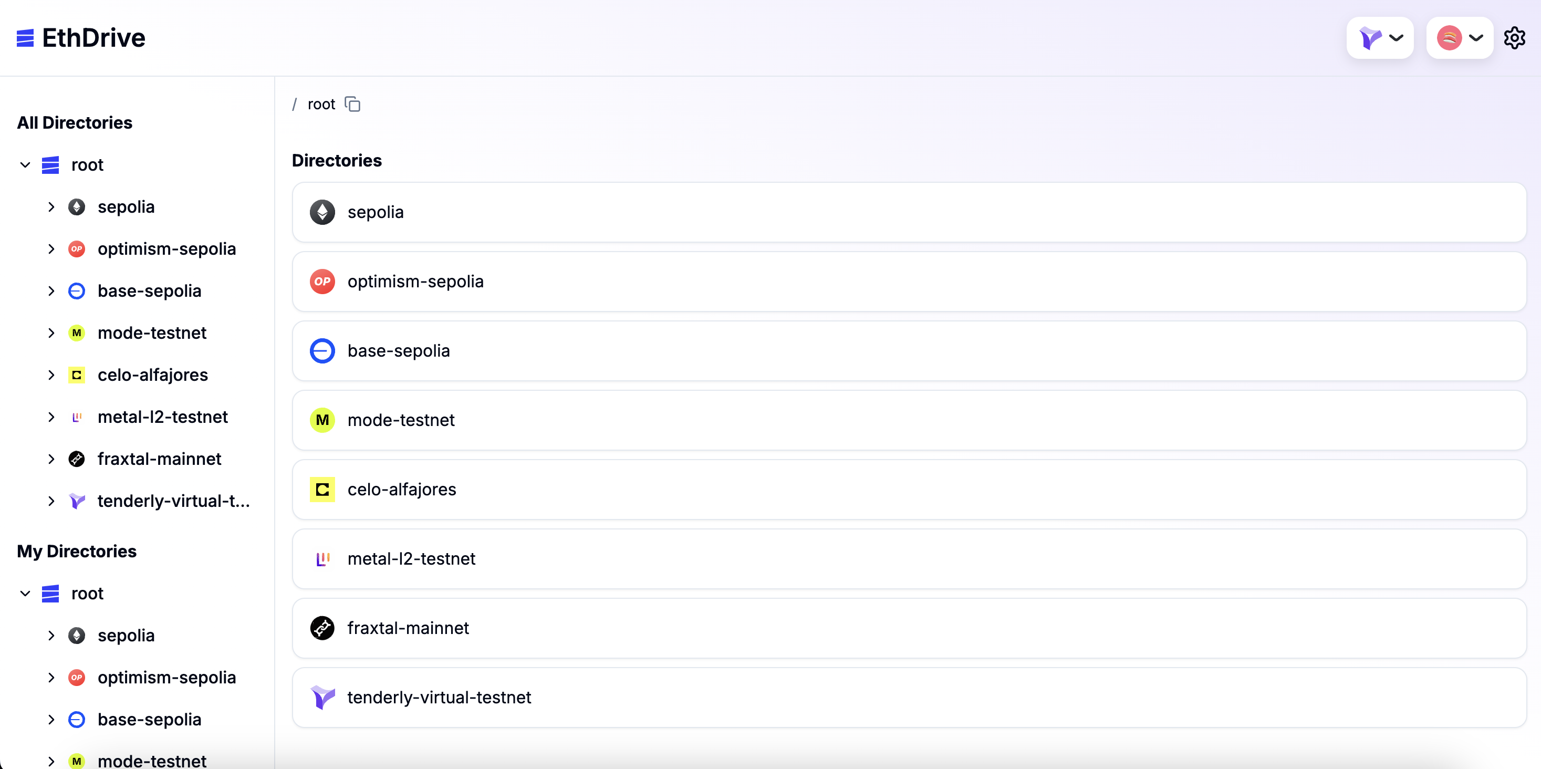Click the settings gear icon
1541x769 pixels.
1514,38
